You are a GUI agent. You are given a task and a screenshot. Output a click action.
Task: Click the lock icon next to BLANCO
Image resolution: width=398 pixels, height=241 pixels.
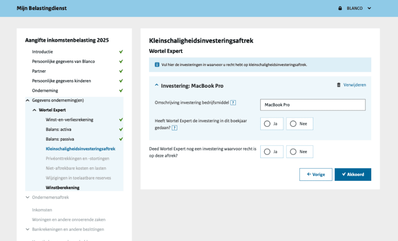[x=340, y=8]
